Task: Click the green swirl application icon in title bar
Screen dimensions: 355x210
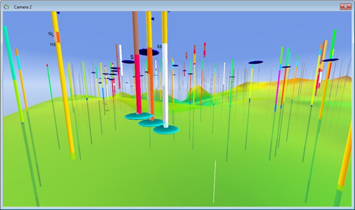Action: [x=6, y=7]
